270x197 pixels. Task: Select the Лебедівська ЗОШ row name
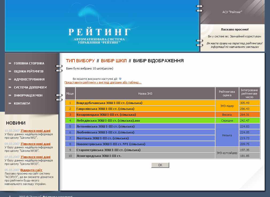click(x=108, y=121)
